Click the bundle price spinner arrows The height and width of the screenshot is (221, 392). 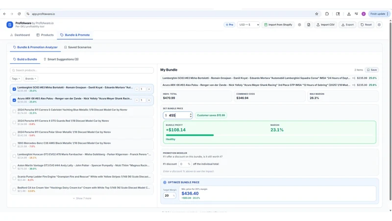191,115
